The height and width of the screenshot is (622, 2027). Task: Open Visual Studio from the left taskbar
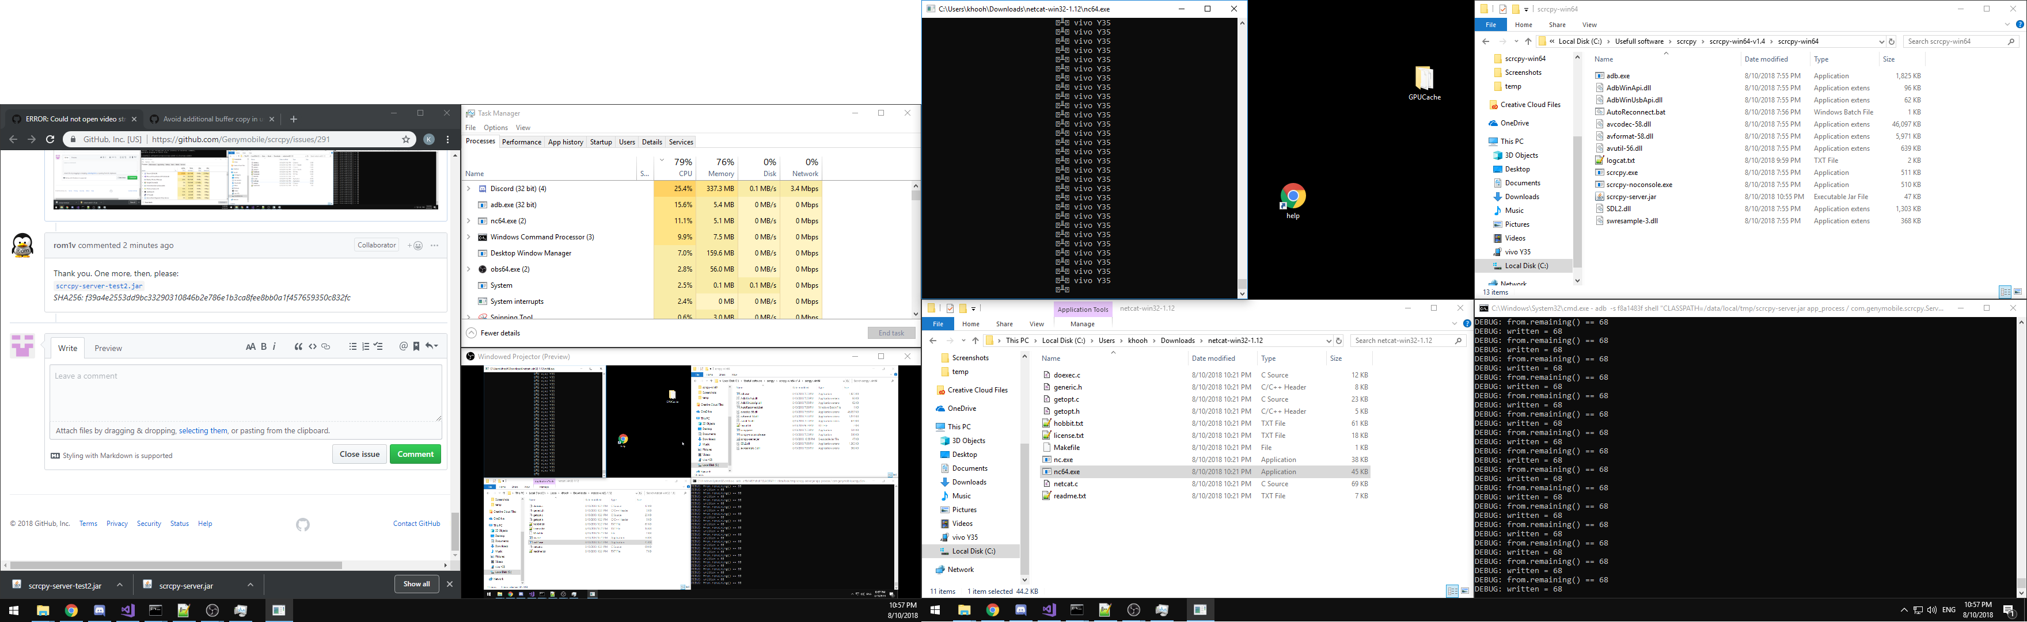click(127, 610)
